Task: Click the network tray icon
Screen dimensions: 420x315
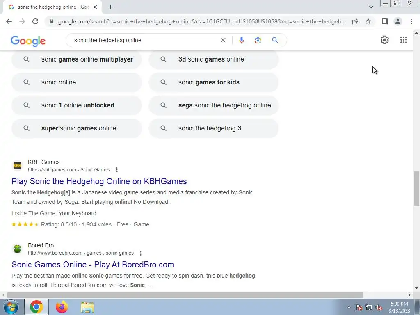Action: click(x=369, y=307)
